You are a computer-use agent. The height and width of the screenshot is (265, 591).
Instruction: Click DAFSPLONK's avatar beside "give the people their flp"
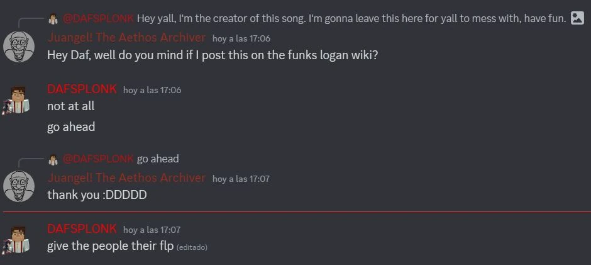16,239
